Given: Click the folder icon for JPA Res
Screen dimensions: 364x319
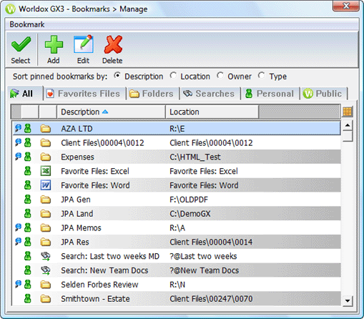Looking at the screenshot, I should click(x=45, y=242).
